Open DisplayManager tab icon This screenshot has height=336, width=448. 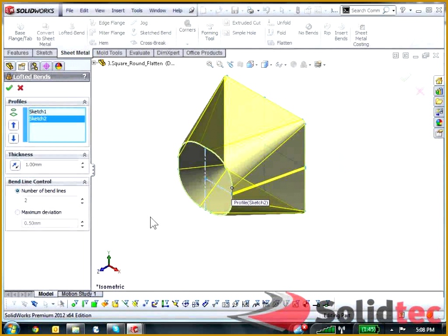pyautogui.click(x=58, y=66)
